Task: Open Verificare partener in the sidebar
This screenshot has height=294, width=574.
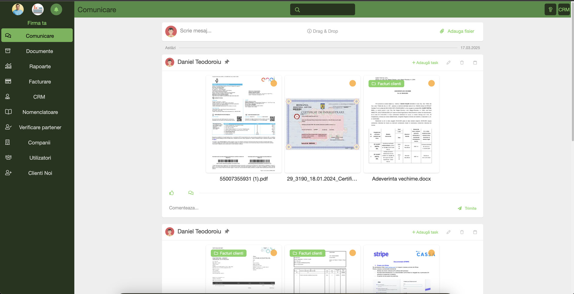Action: click(x=37, y=127)
